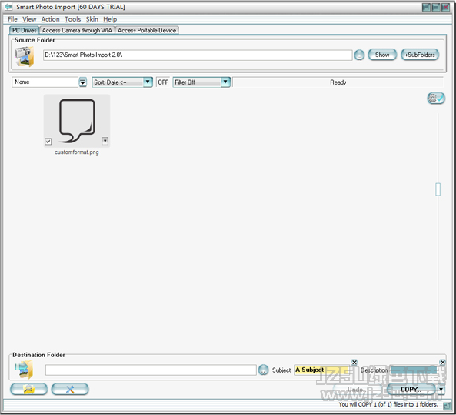Click the destination folder path field
Viewport: 456px width, 415px height.
coord(151,370)
